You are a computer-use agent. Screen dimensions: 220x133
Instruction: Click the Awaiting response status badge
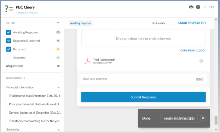(x=80, y=23)
